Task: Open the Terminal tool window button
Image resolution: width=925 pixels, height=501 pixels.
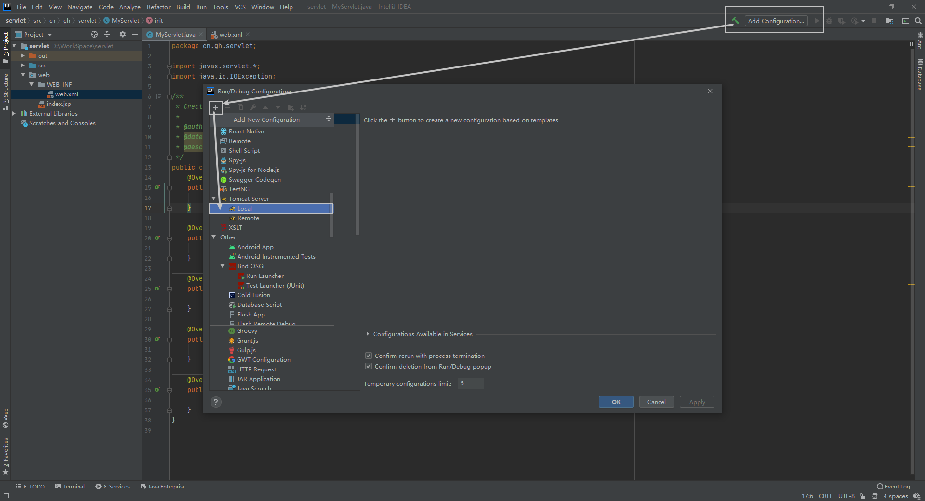Action: tap(70, 487)
